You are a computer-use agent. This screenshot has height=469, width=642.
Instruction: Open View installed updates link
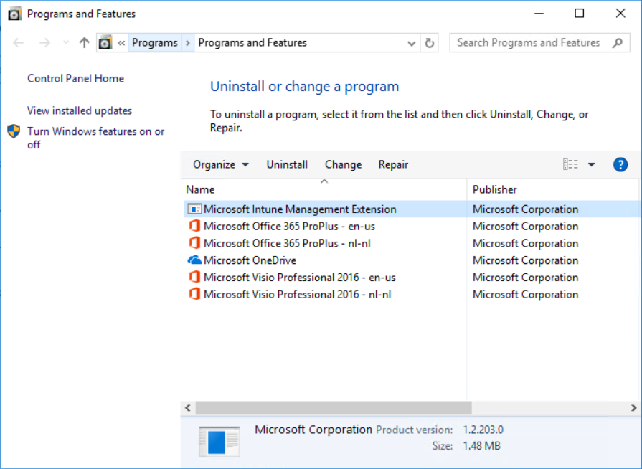(x=80, y=111)
